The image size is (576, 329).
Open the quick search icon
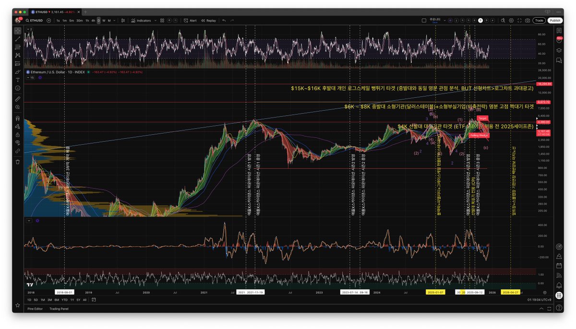[503, 21]
